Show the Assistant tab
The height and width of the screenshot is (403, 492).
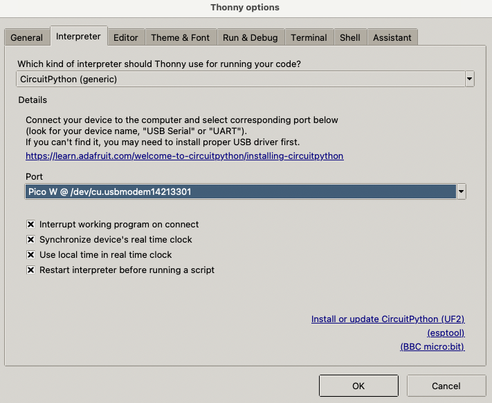click(x=392, y=37)
